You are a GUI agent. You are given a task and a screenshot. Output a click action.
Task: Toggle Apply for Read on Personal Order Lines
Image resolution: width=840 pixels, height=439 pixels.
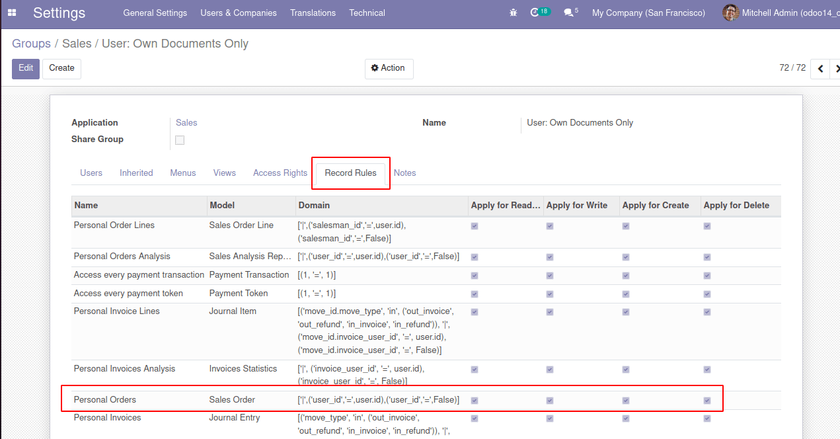pyautogui.click(x=475, y=226)
